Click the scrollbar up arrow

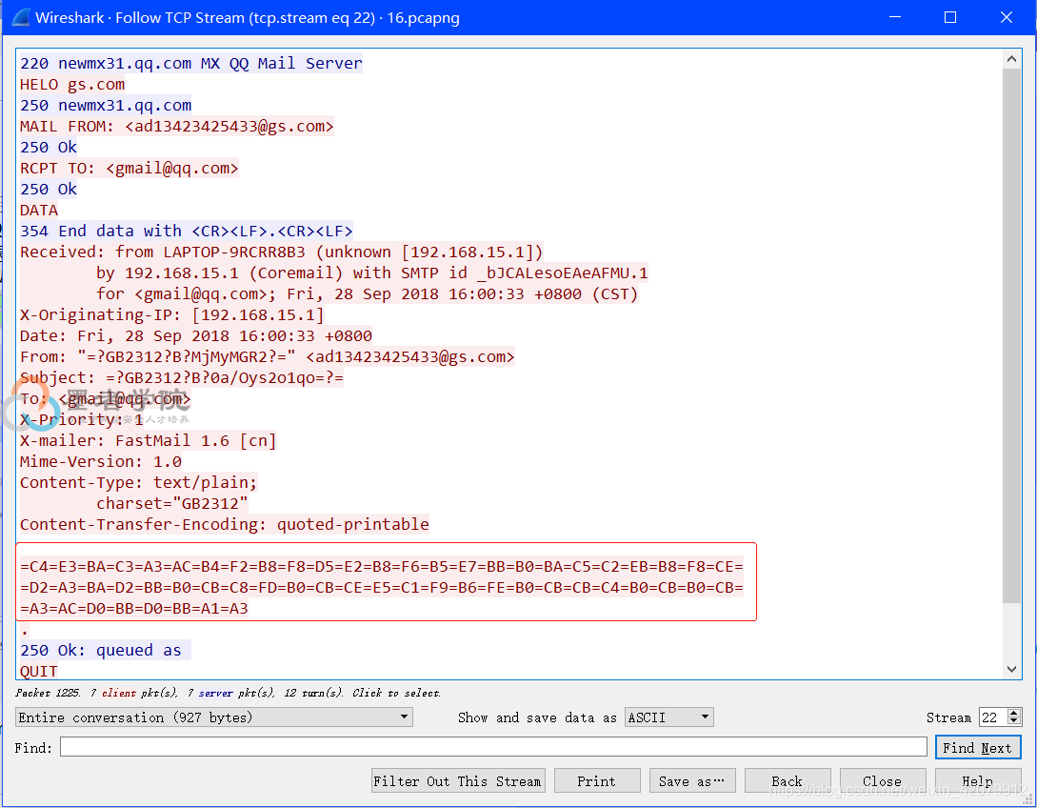pyautogui.click(x=1011, y=59)
